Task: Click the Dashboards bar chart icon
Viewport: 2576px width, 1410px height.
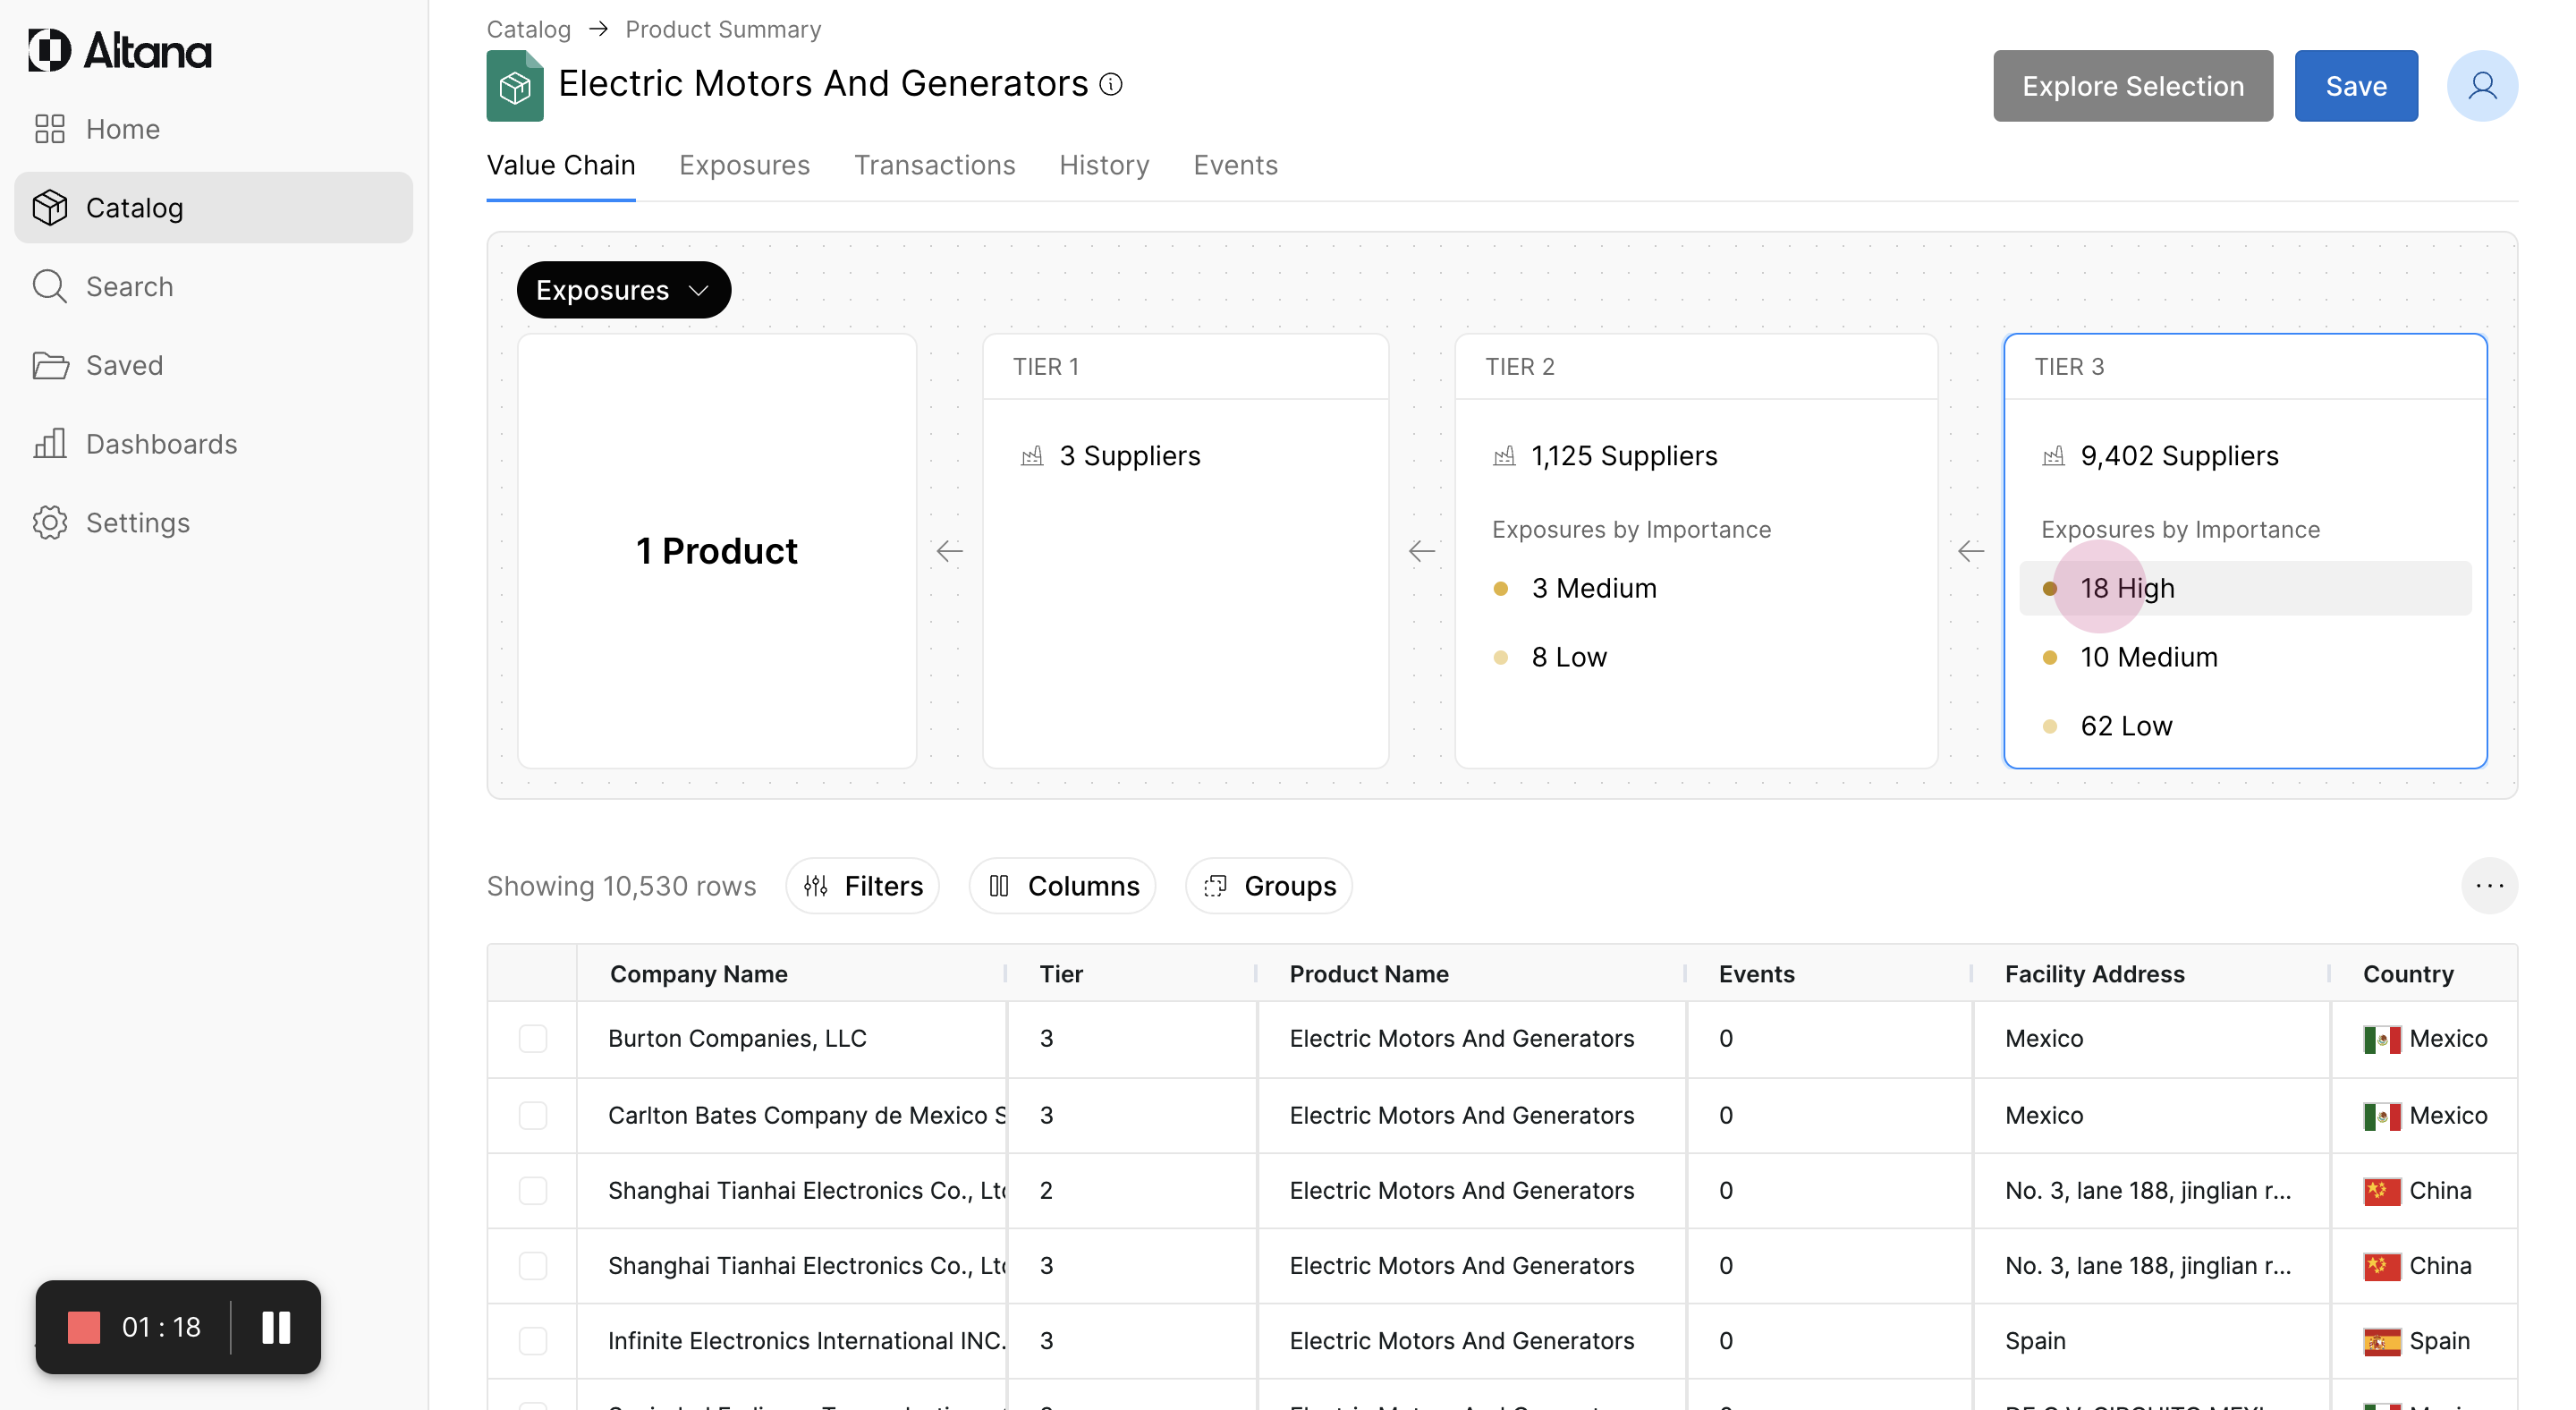Action: point(49,444)
